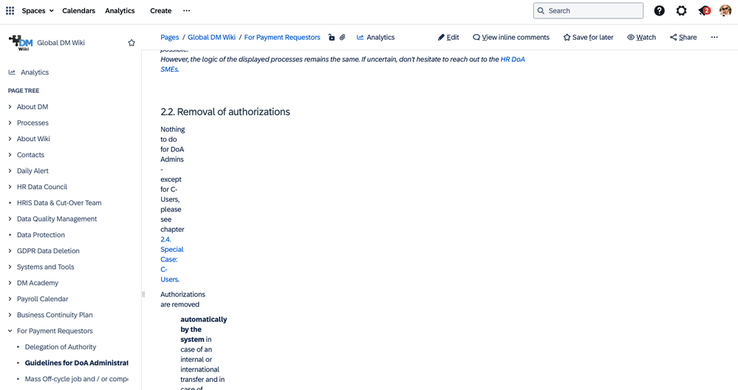Expand the DM Academy tree item
This screenshot has height=390, width=738.
10,283
